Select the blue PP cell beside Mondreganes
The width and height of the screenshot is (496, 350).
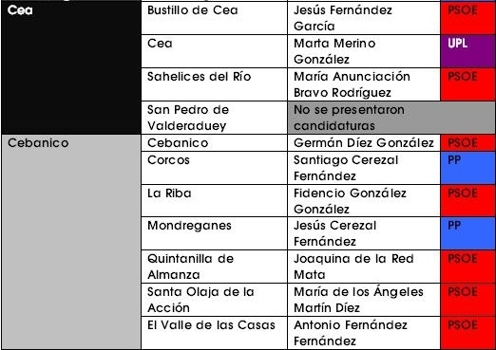click(x=467, y=233)
